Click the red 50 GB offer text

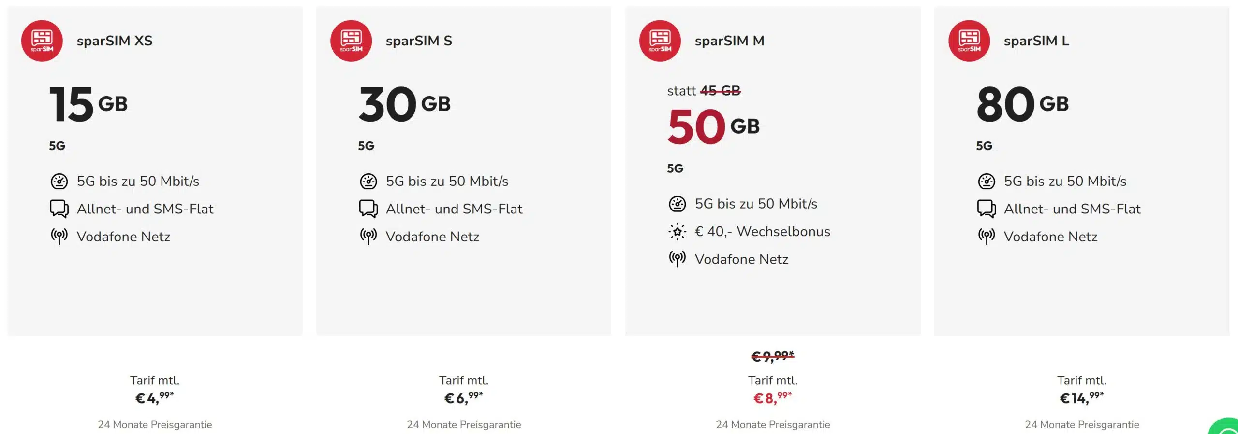[x=713, y=126]
